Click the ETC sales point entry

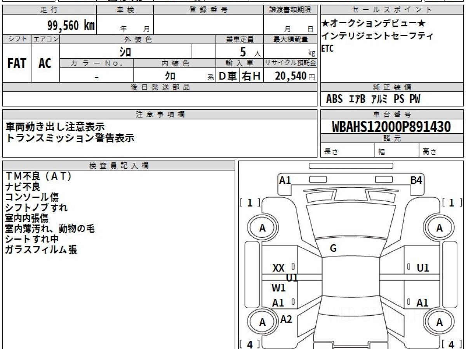pyautogui.click(x=327, y=49)
